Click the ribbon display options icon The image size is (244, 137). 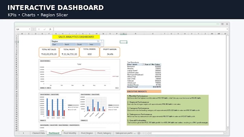pos(222,24)
